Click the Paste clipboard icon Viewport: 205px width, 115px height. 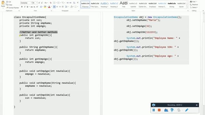[3, 3]
